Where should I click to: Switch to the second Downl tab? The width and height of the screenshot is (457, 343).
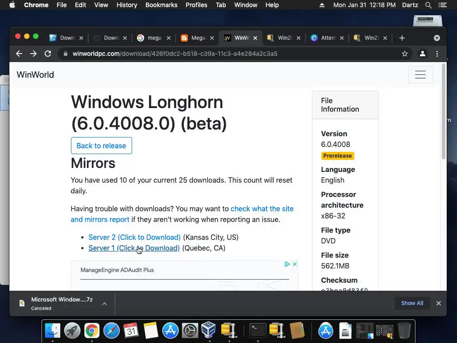[107, 38]
